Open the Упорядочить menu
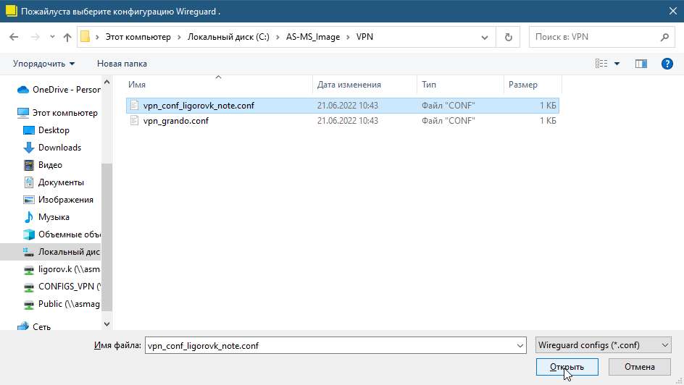 43,64
